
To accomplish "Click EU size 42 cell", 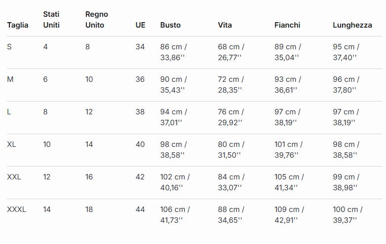I will (x=140, y=177).
